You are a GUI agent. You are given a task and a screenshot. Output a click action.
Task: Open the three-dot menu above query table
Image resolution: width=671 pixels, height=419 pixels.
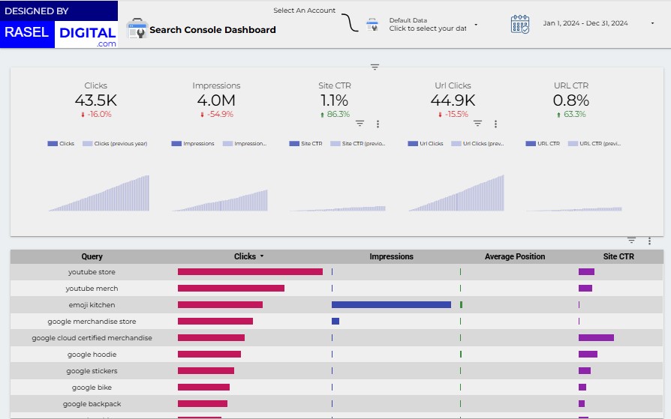tap(649, 241)
